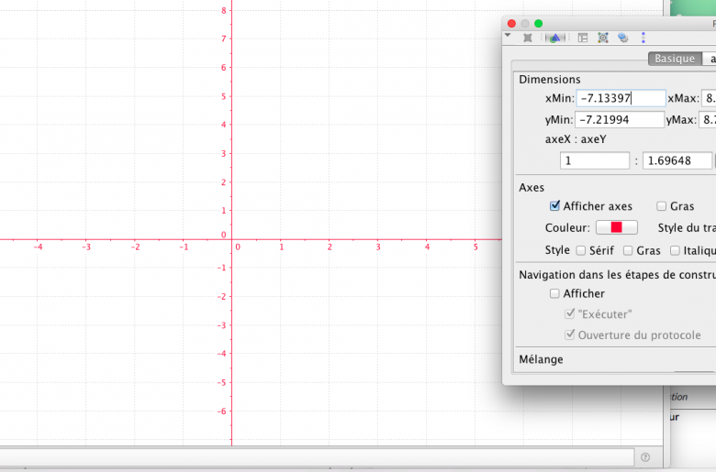Select the Graphics view preferences icon
This screenshot has width=716, height=472.
pos(554,38)
